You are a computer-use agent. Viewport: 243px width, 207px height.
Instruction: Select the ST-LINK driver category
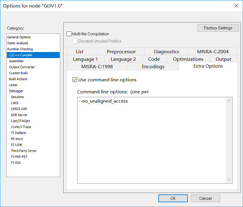[x=16, y=145]
